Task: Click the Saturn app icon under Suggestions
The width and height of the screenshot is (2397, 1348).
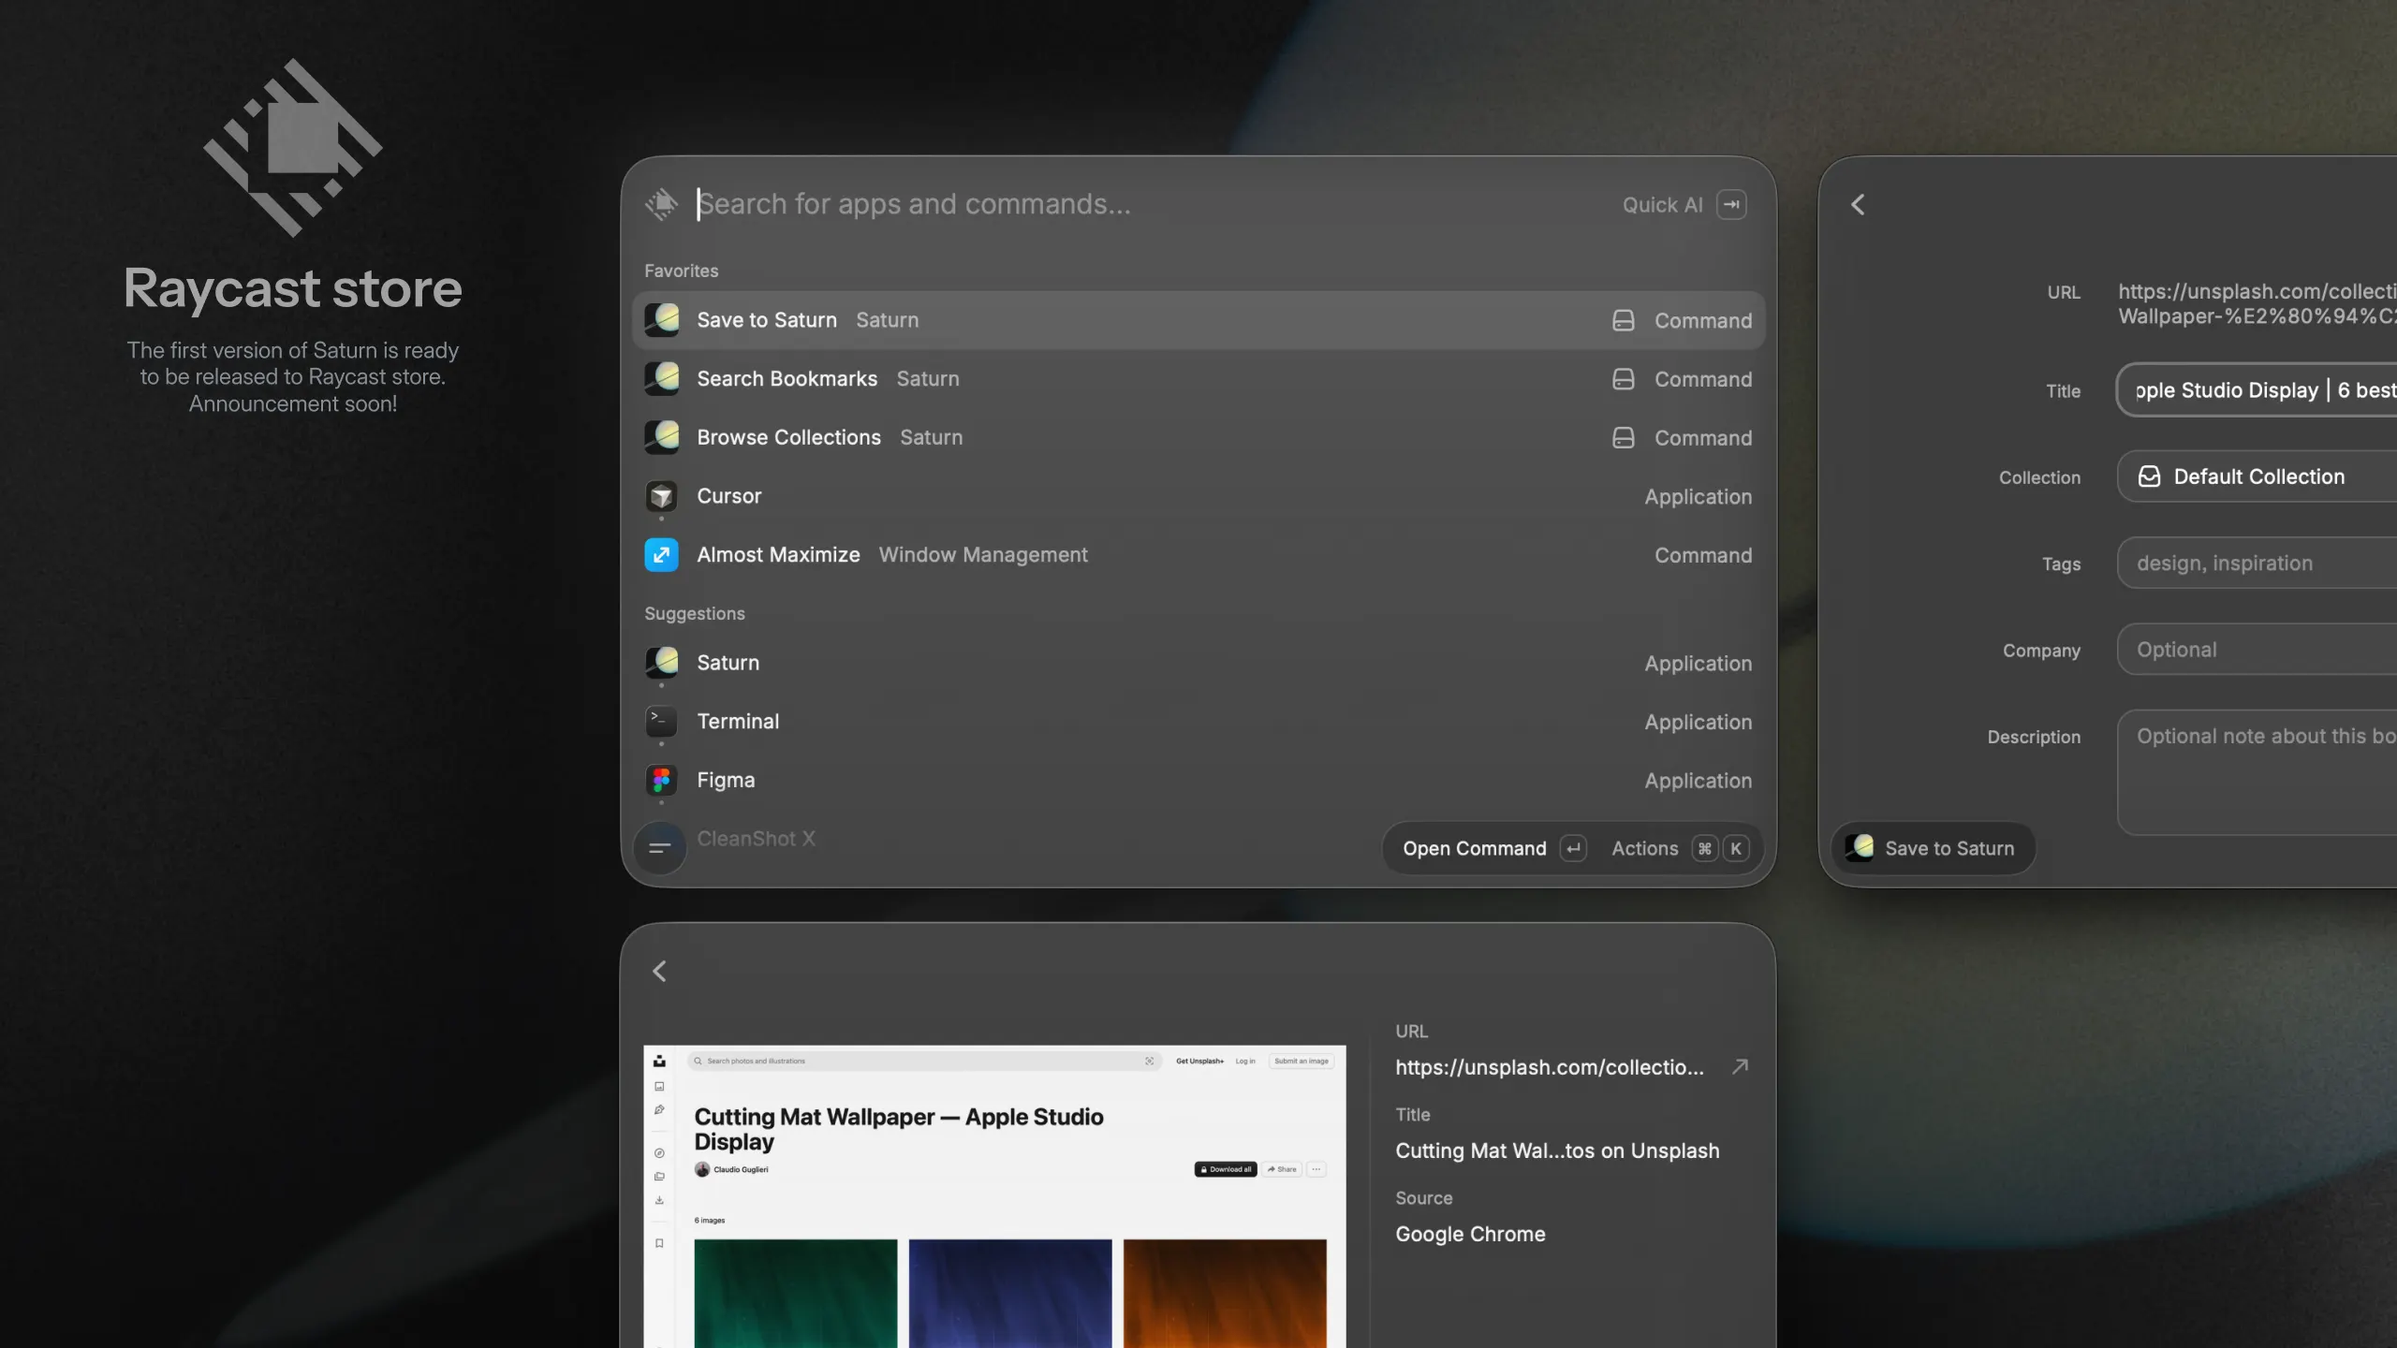Action: point(662,663)
